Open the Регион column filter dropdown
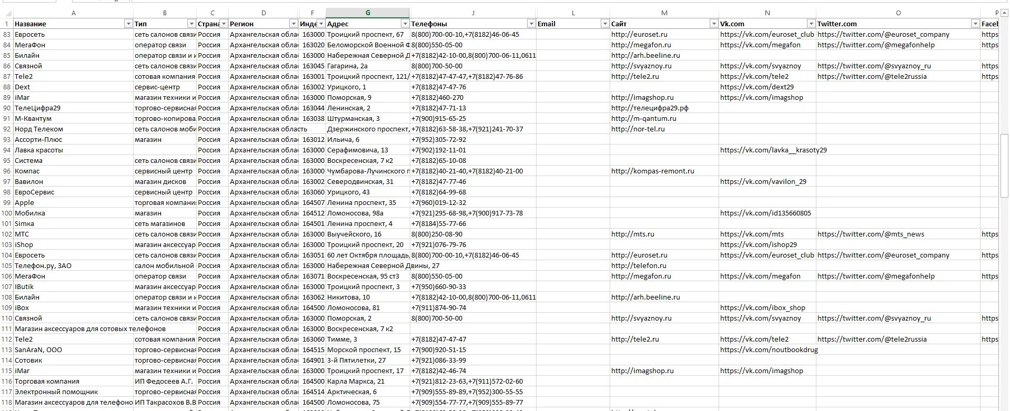 pyautogui.click(x=294, y=24)
